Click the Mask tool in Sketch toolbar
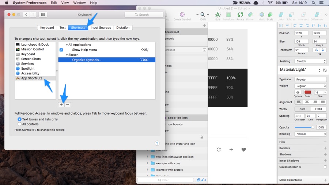 [262, 15]
